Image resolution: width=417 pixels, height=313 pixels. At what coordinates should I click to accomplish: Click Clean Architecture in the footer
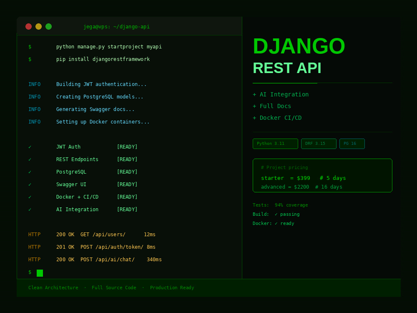[53, 288]
